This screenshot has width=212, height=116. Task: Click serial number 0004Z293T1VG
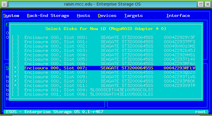(180, 77)
